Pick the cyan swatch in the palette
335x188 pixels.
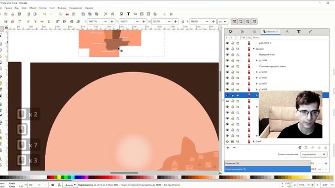[x=73, y=178]
